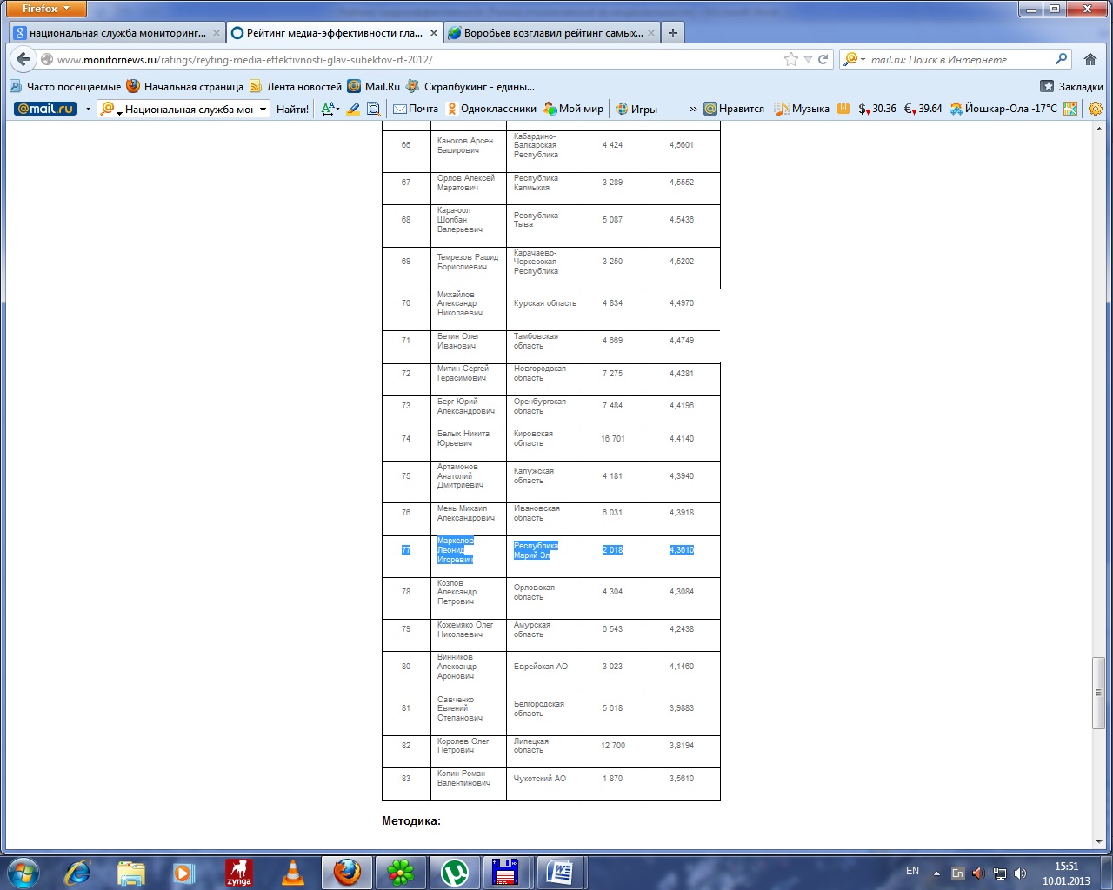Open the Музыка toolbar item
Screen dimensions: 1113x890
[803, 109]
